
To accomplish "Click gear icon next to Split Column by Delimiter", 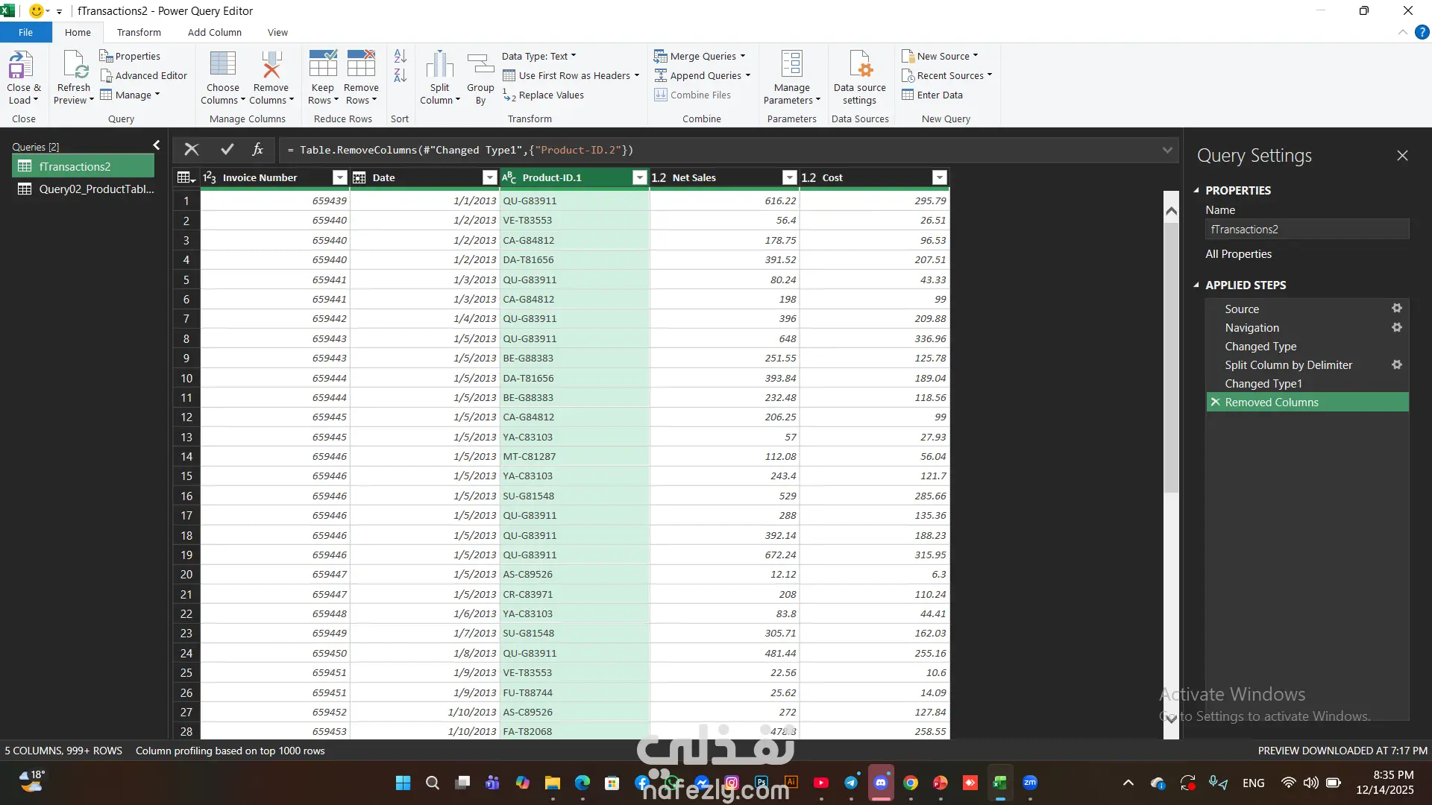I will (x=1396, y=364).
